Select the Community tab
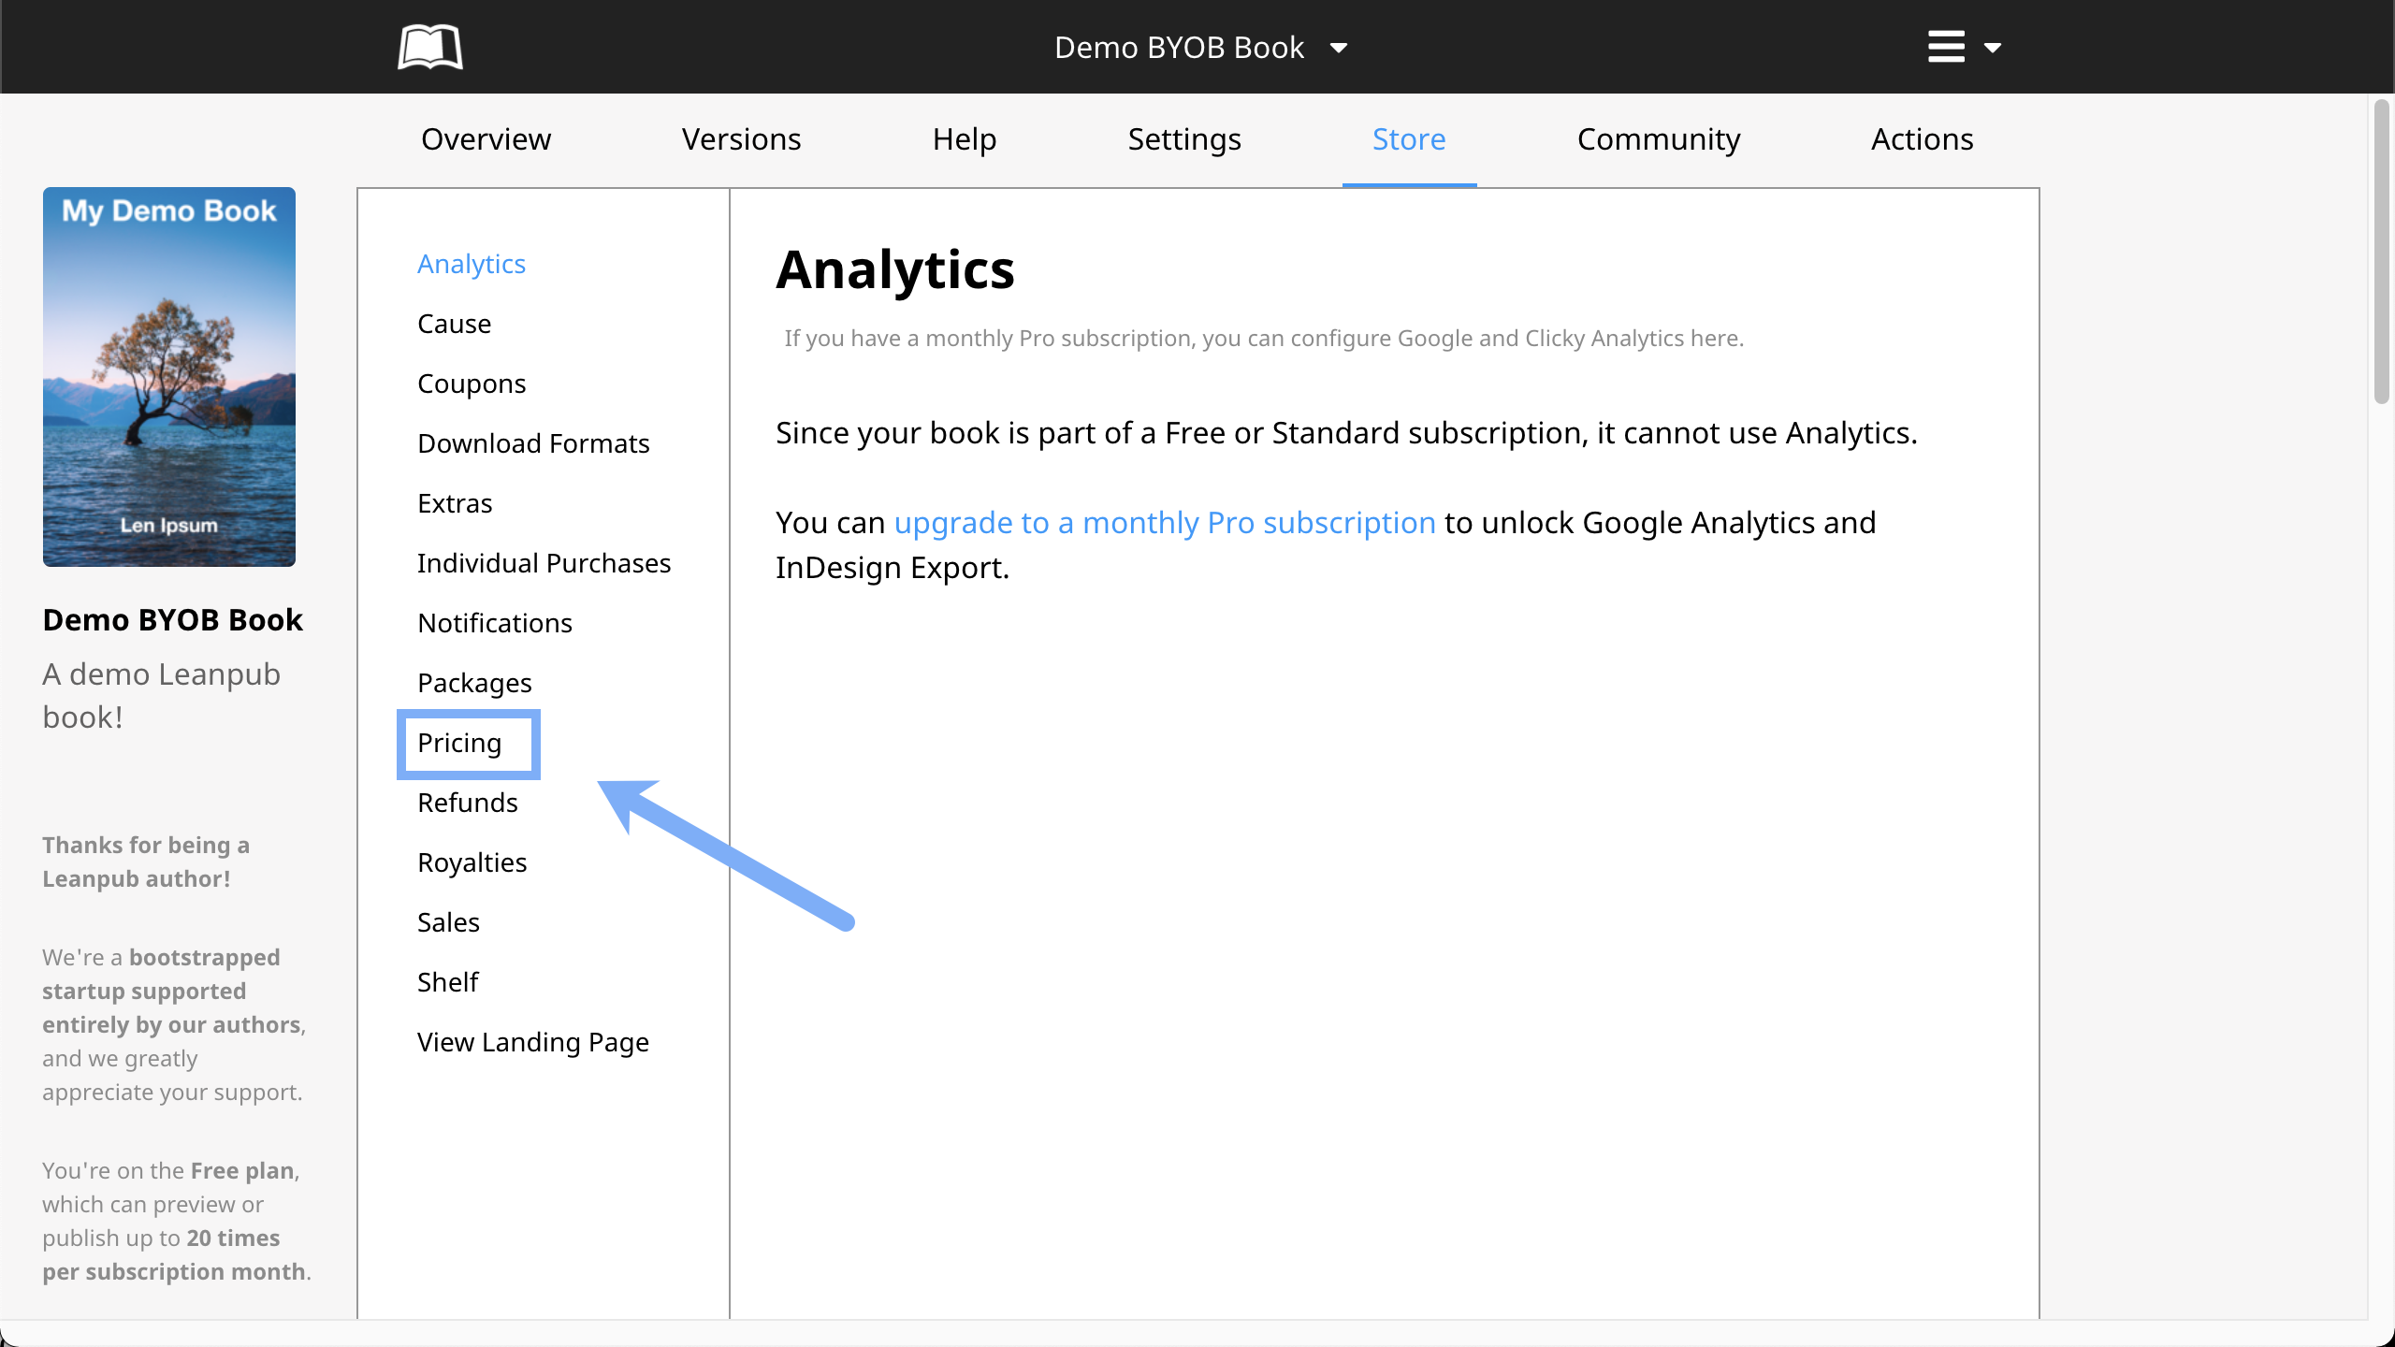 1658,138
